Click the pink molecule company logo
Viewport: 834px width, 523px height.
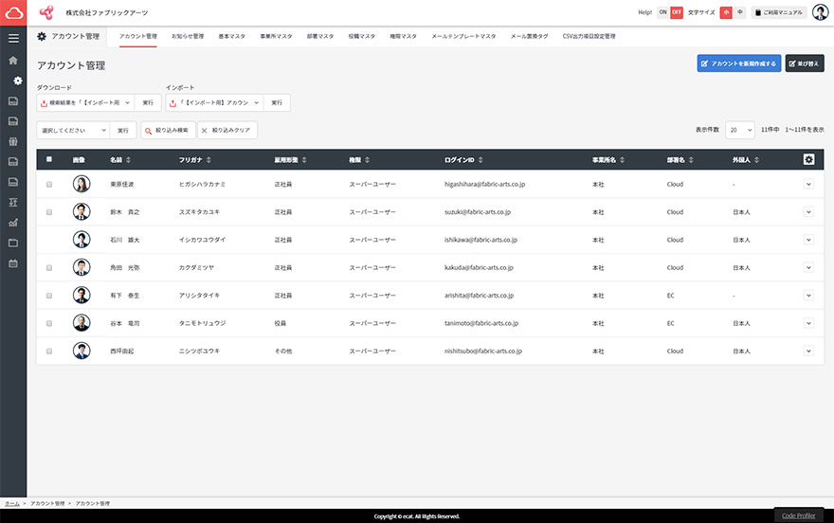click(x=46, y=12)
